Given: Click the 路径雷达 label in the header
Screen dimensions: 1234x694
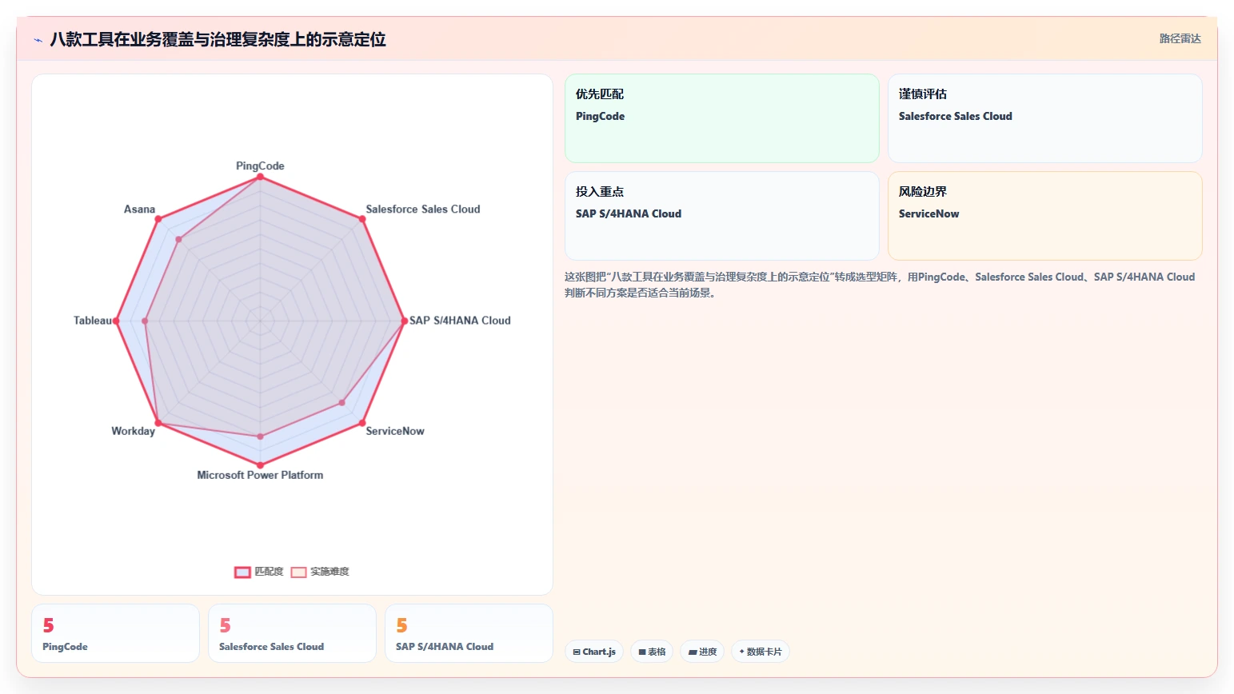Looking at the screenshot, I should click(1180, 38).
